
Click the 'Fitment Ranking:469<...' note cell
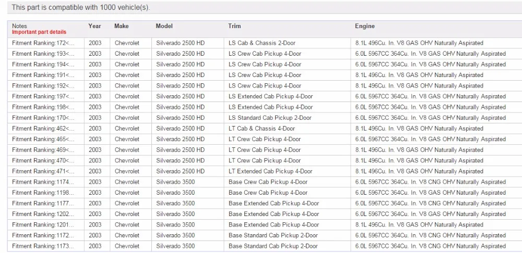(46, 150)
